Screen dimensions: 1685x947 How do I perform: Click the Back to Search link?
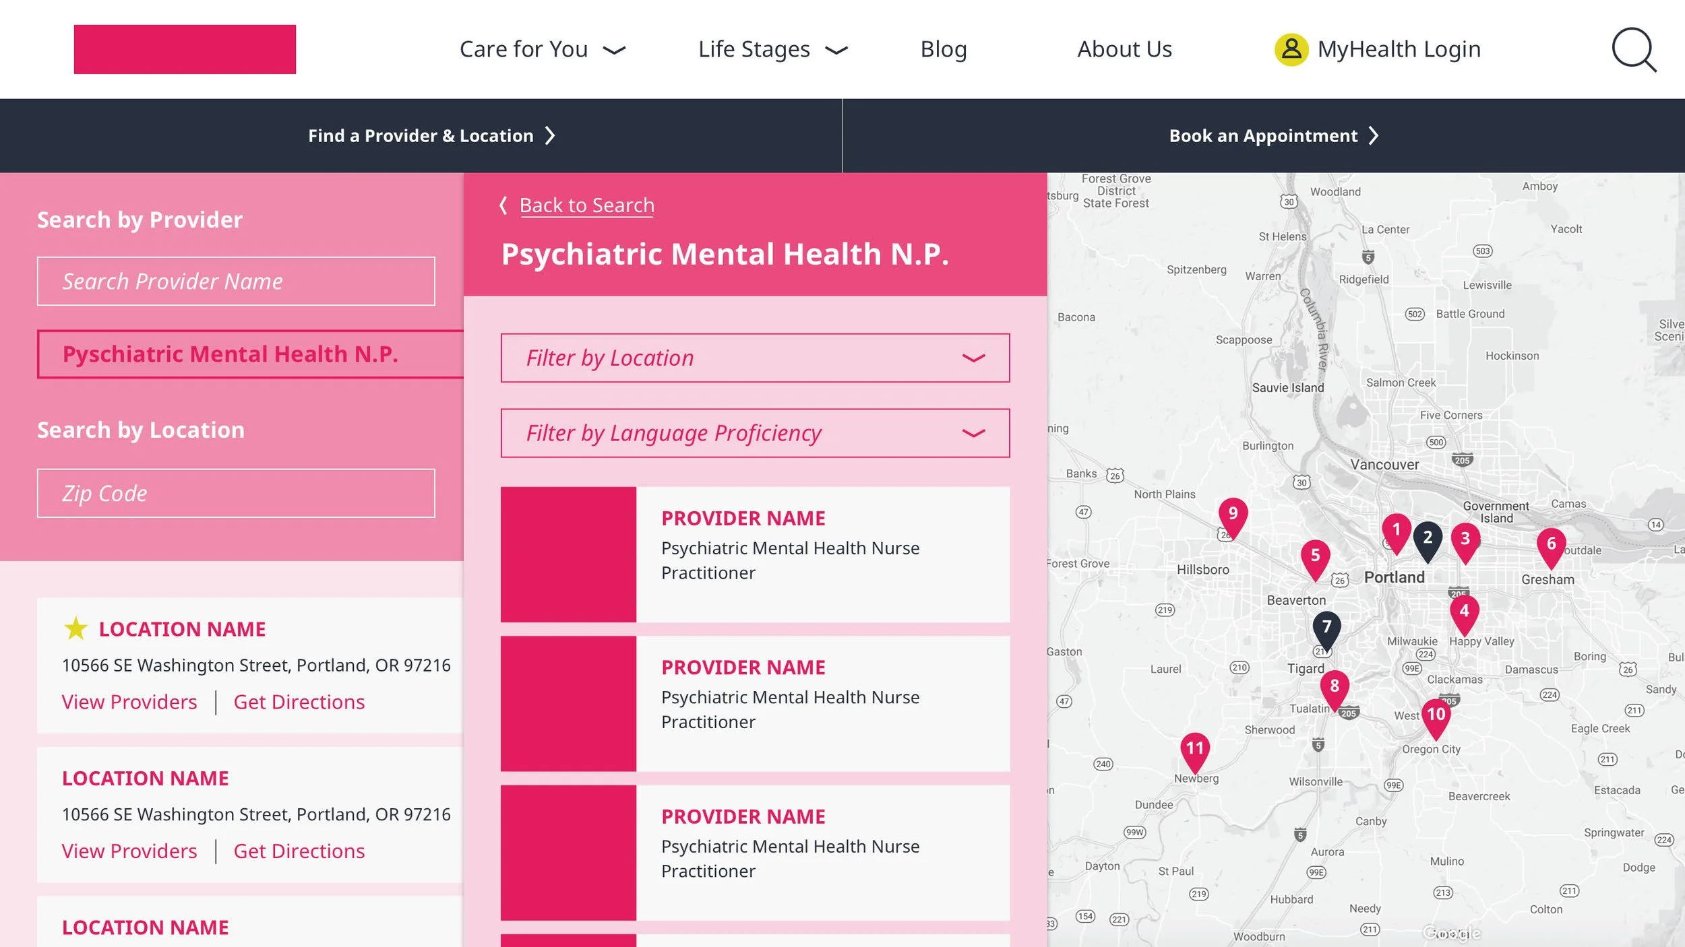pos(586,205)
